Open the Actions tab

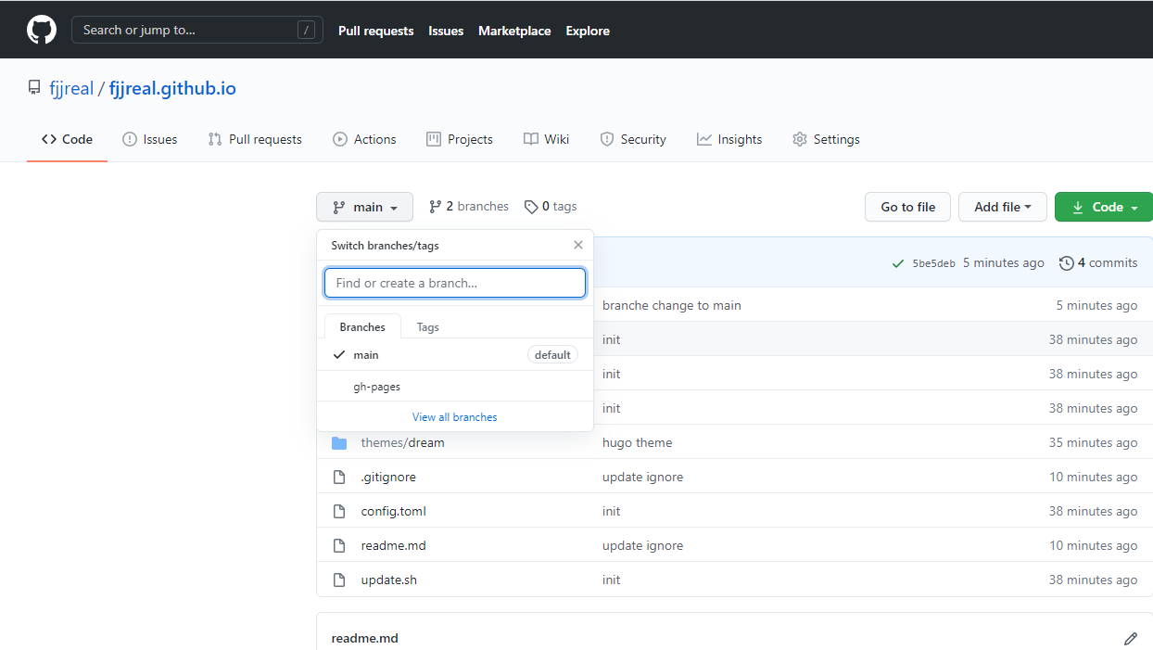pyautogui.click(x=364, y=139)
